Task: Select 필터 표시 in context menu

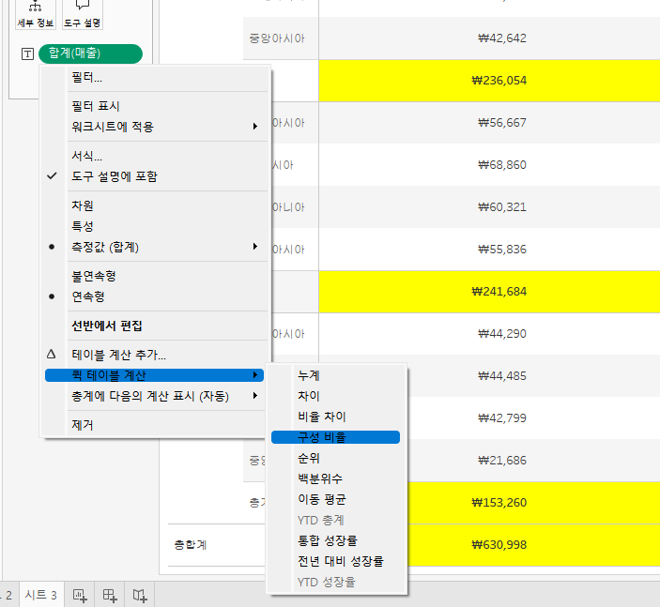Action: pyautogui.click(x=156, y=106)
